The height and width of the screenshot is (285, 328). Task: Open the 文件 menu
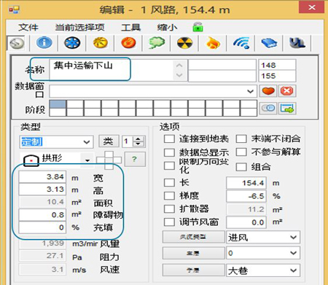pyautogui.click(x=28, y=27)
